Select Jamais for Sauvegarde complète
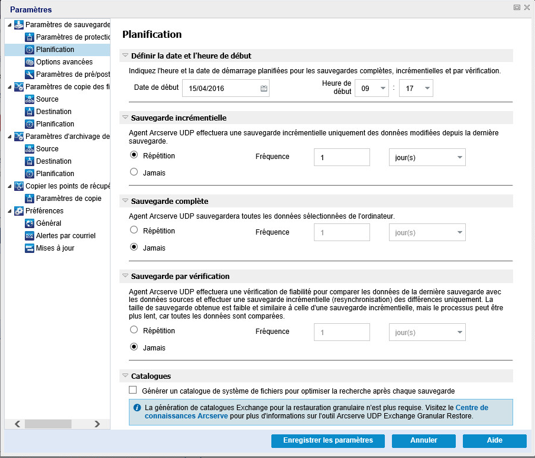 coord(134,247)
